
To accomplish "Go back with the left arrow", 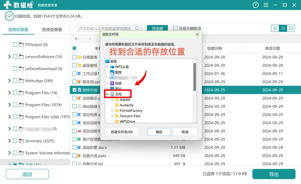I will 77,39.
